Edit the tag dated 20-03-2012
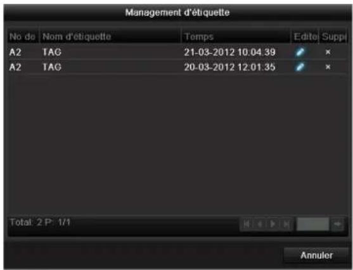 pos(300,67)
